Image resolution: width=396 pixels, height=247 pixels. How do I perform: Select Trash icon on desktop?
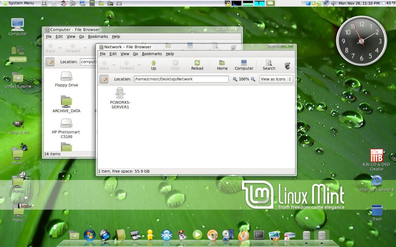pyautogui.click(x=377, y=213)
